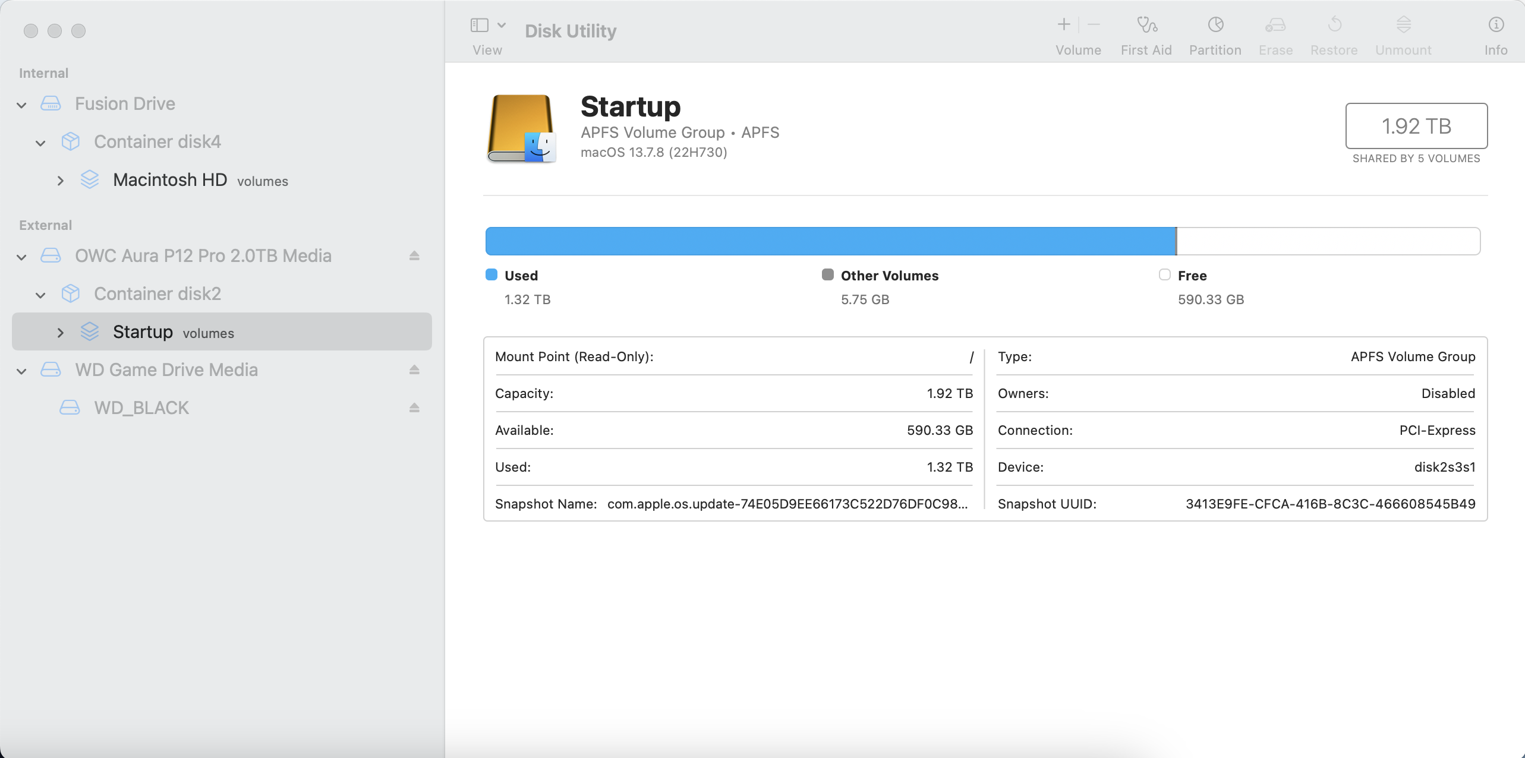Collapse WD Game Drive Media tree

click(22, 371)
